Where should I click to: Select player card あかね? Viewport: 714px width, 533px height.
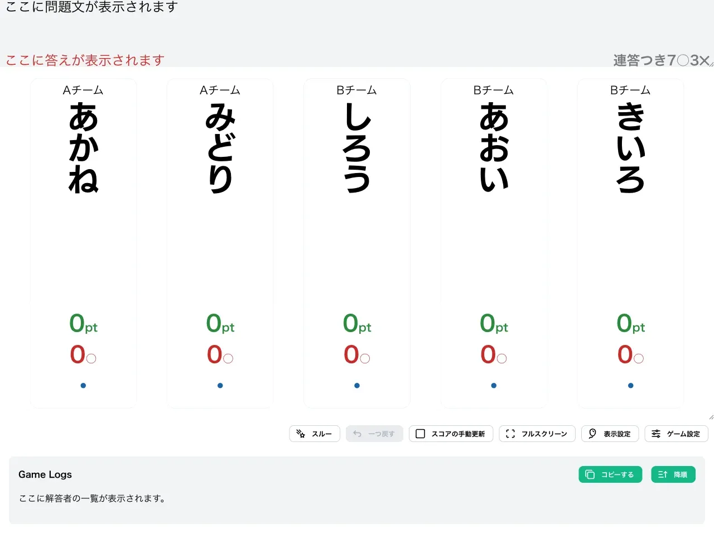[83, 243]
